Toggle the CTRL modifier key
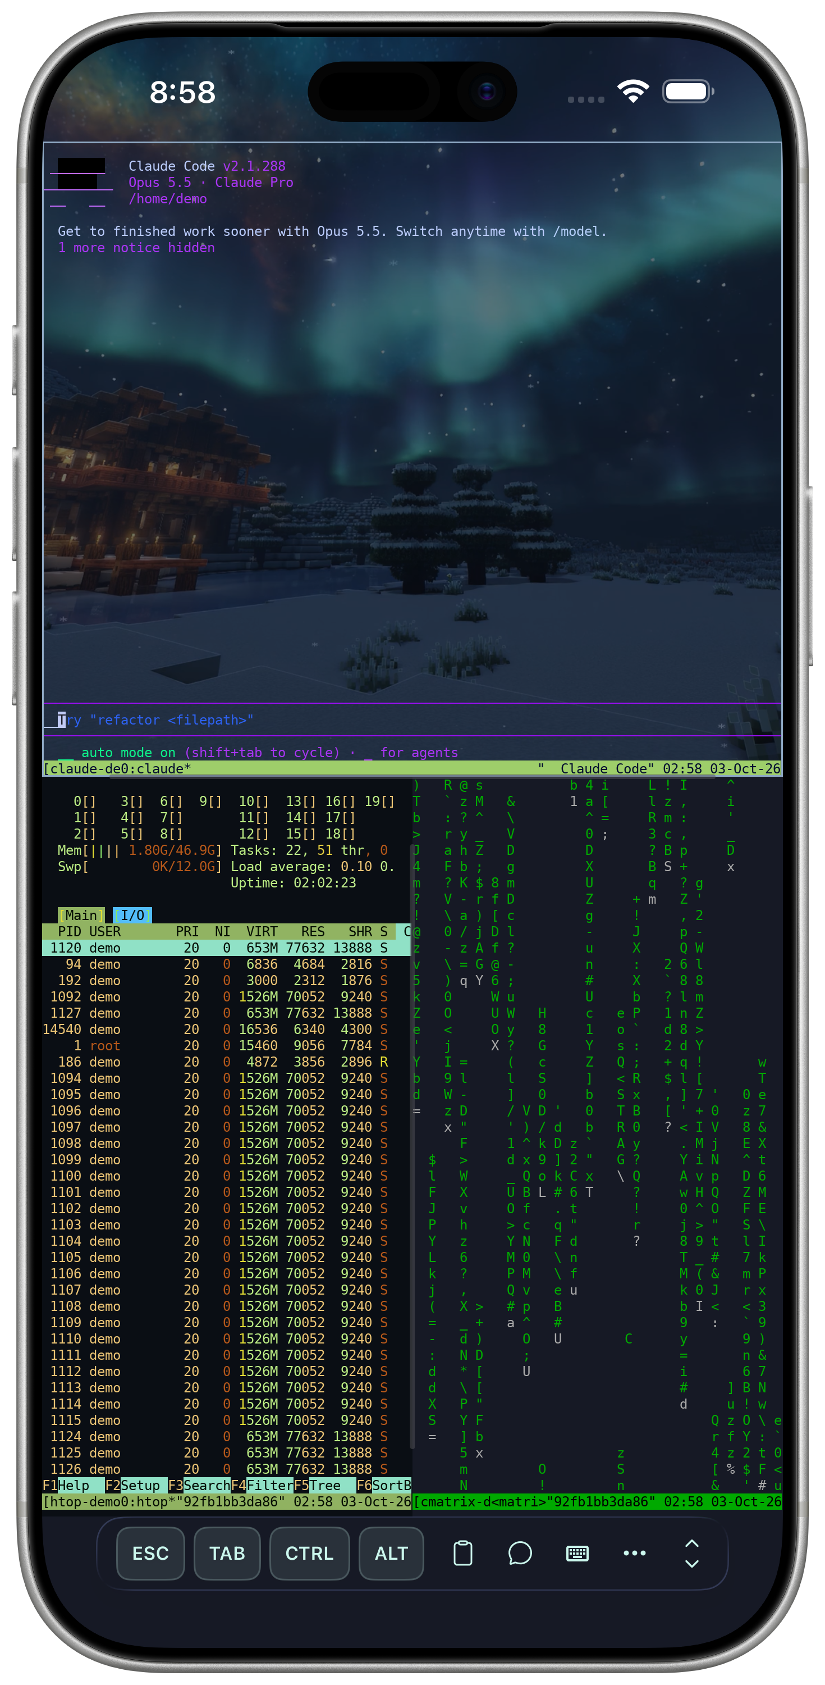Image resolution: width=825 pixels, height=1685 pixels. click(x=309, y=1553)
